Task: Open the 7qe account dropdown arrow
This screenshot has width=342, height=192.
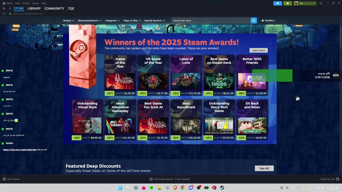Action: click(304, 3)
